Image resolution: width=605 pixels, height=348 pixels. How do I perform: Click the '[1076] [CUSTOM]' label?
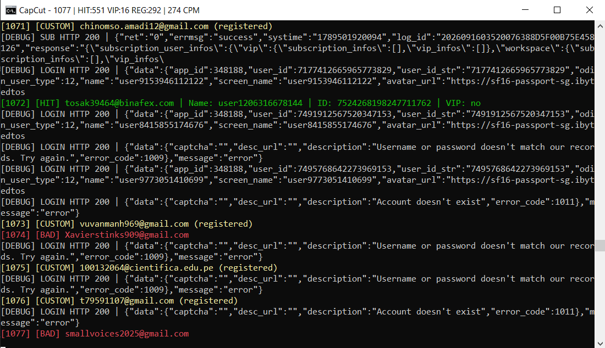pyautogui.click(x=38, y=301)
